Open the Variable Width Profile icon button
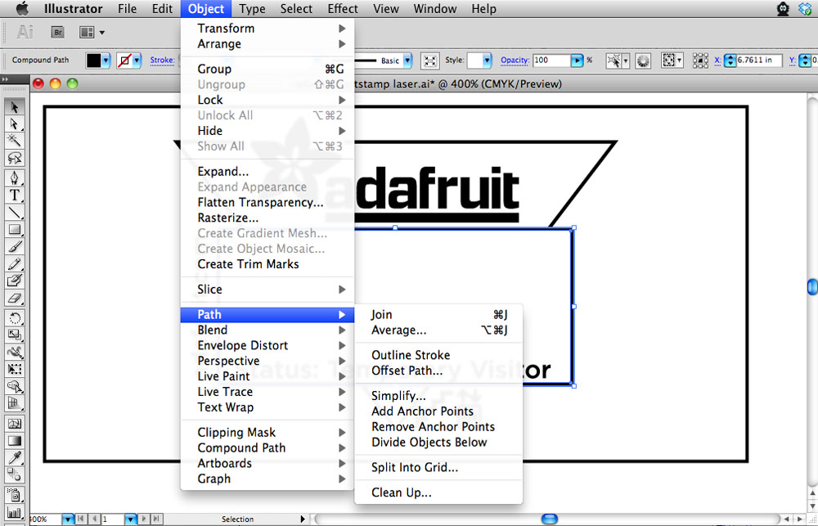Viewport: 818px width, 526px height. (x=430, y=61)
